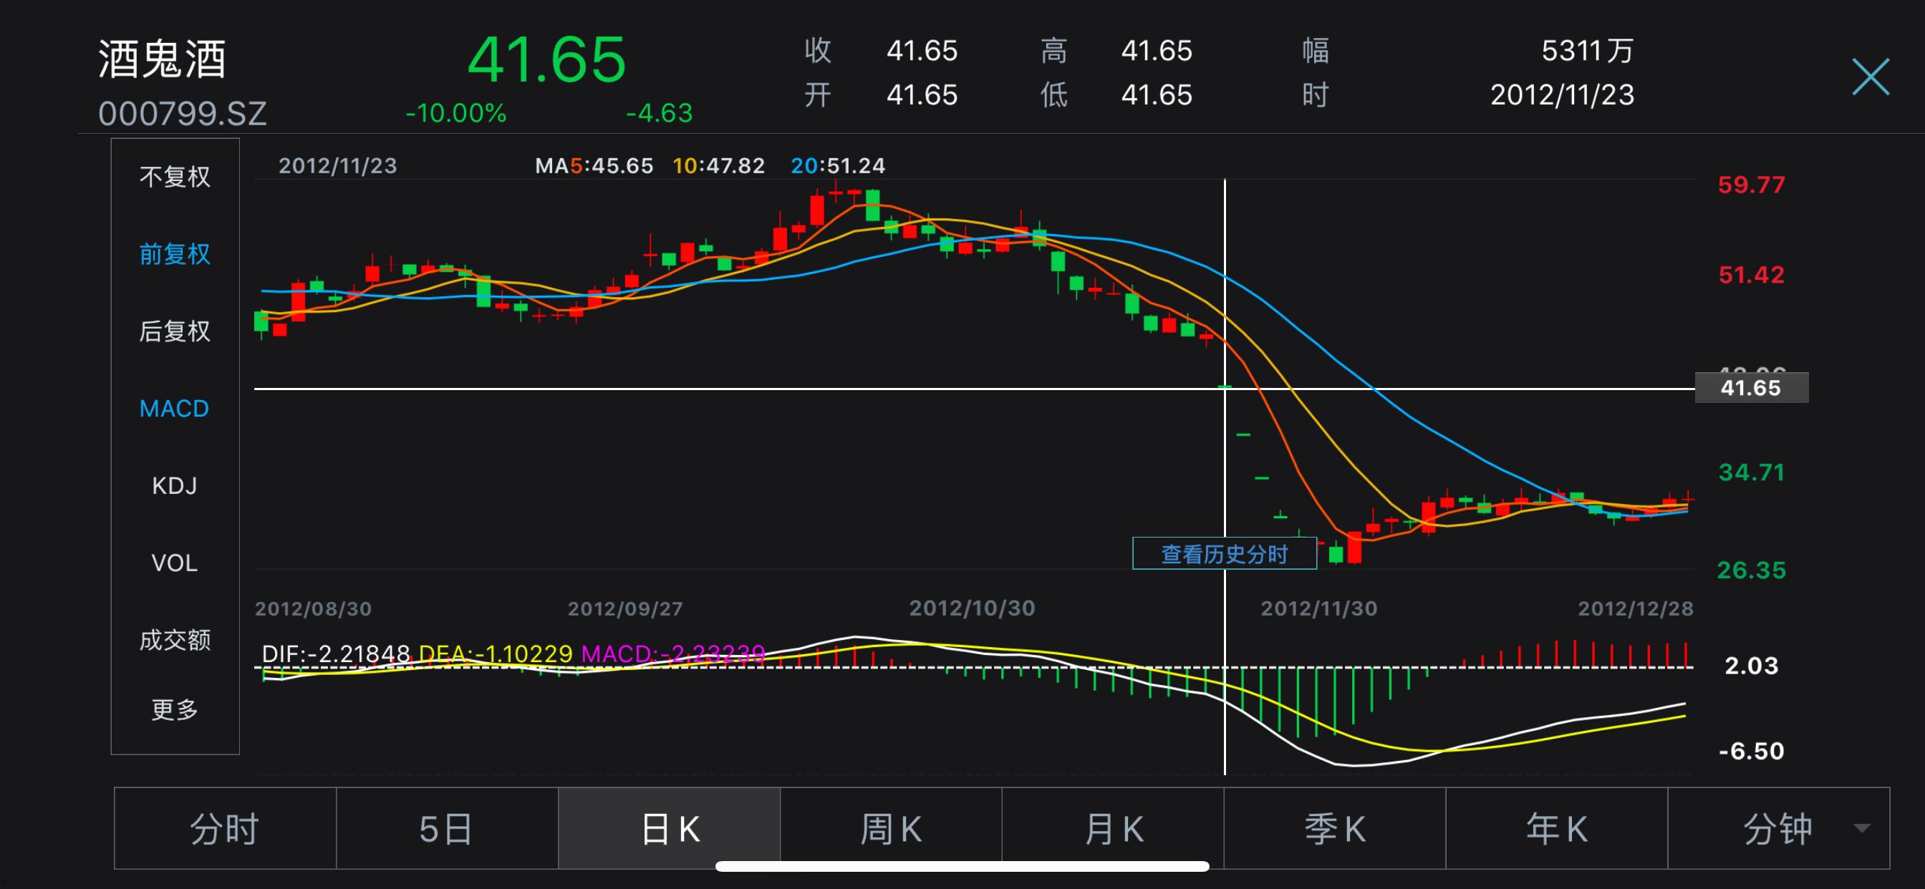Click the 10:47.82 moving average label

pos(719,165)
